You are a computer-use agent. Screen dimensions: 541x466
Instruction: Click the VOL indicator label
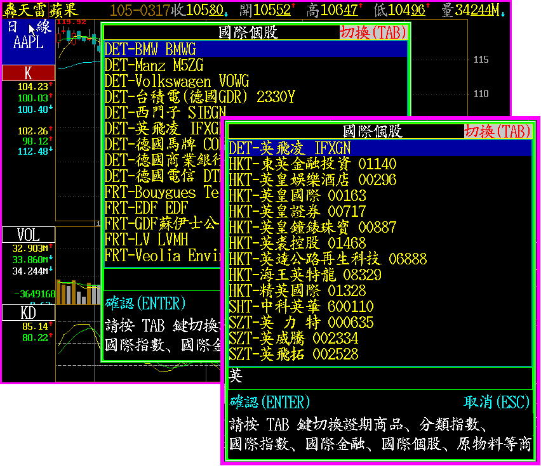pyautogui.click(x=28, y=235)
